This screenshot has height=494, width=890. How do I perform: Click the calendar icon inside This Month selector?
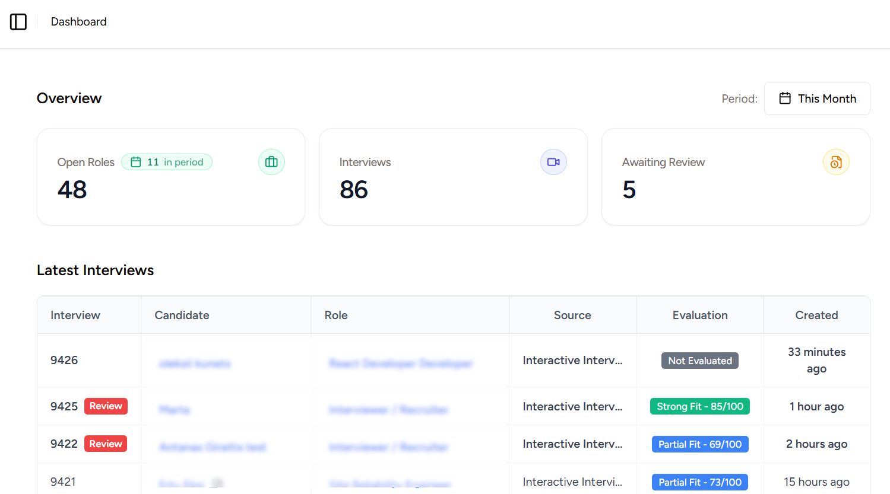point(786,98)
